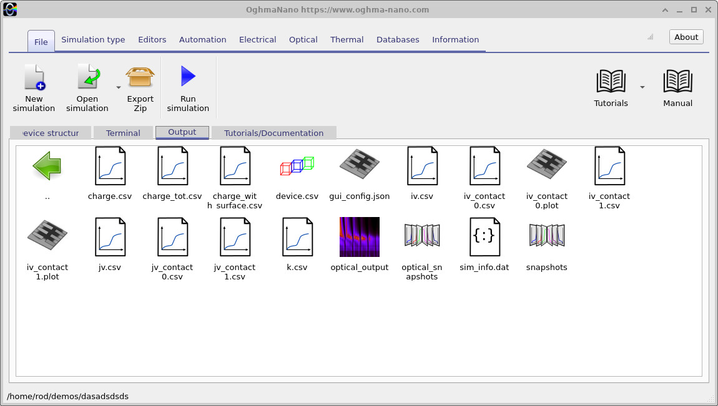Viewport: 718px width, 406px height.
Task: Expand the Tutorials dropdown arrow
Action: 642,87
